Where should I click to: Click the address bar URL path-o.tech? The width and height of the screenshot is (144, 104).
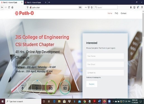pyautogui.click(x=36, y=8)
